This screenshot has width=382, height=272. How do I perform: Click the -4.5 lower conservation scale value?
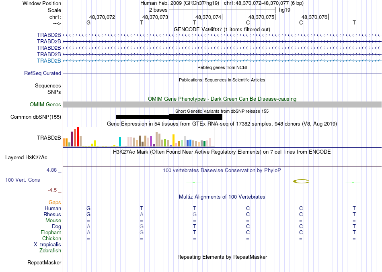pos(52,190)
